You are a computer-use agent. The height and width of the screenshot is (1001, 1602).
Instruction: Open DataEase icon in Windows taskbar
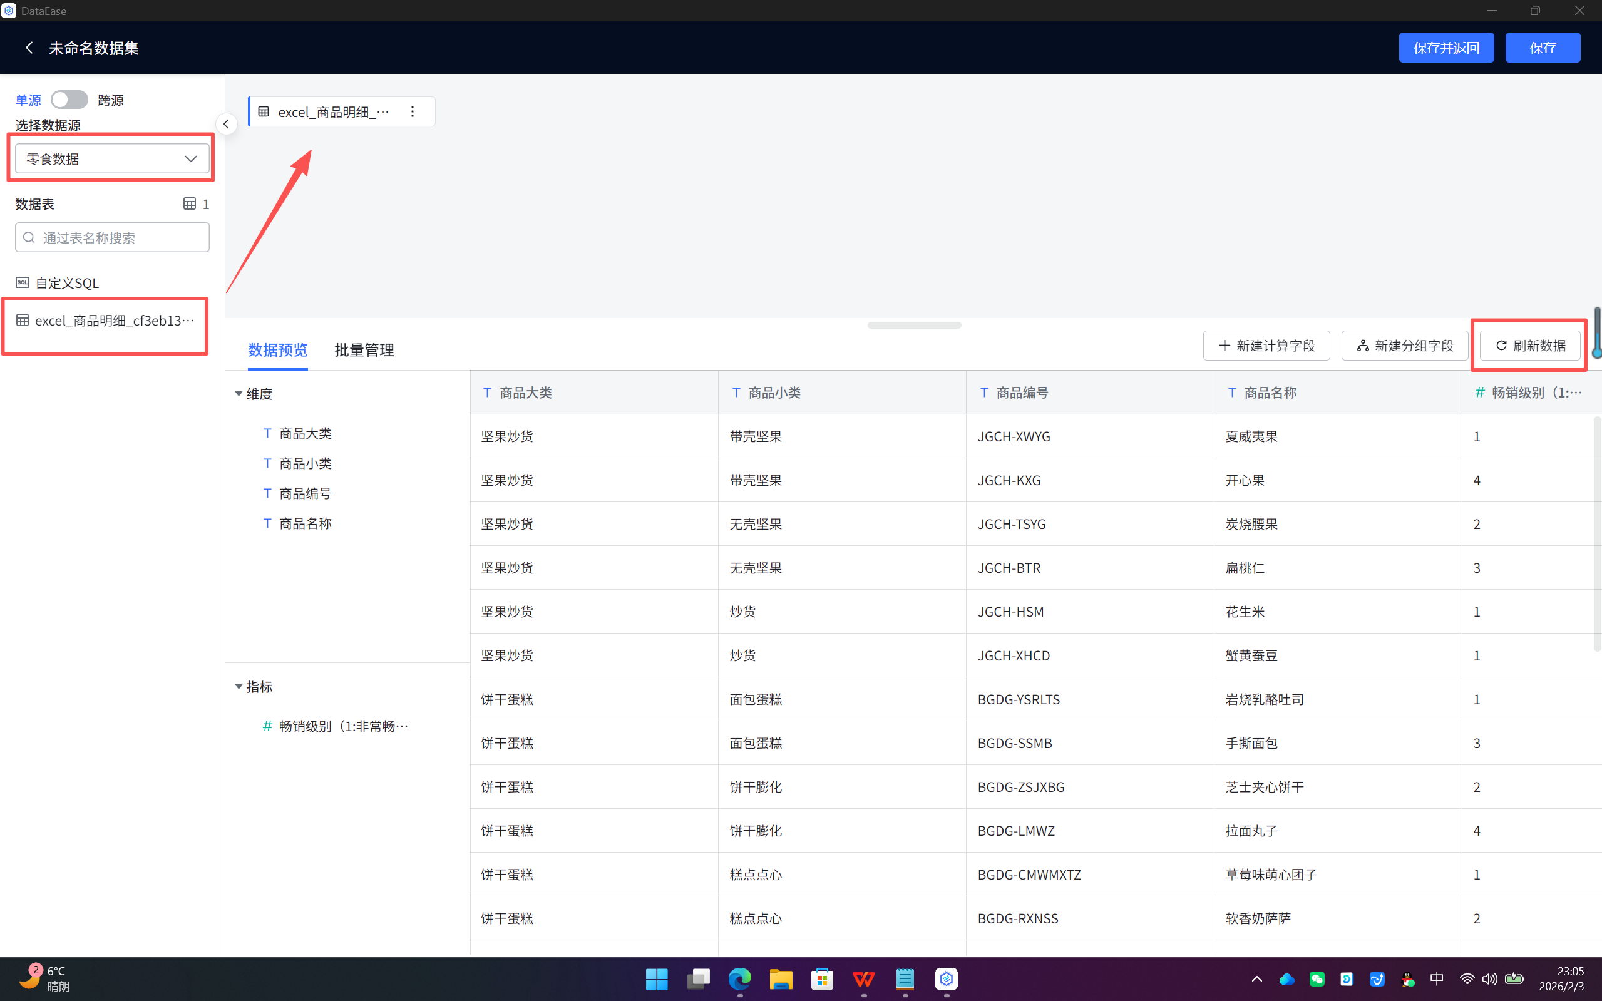tap(946, 978)
